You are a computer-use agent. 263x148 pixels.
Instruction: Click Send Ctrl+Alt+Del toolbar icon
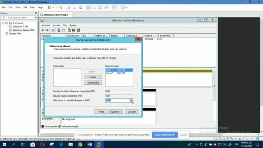tap(60, 7)
